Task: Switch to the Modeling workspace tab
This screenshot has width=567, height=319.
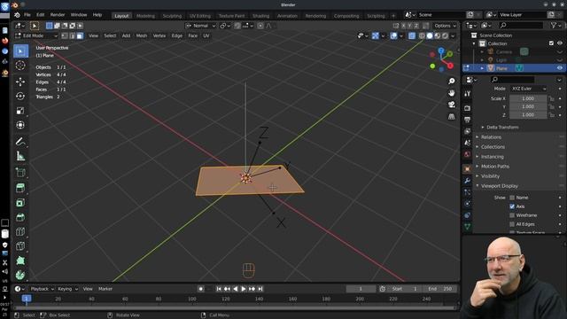Action: 145,16
